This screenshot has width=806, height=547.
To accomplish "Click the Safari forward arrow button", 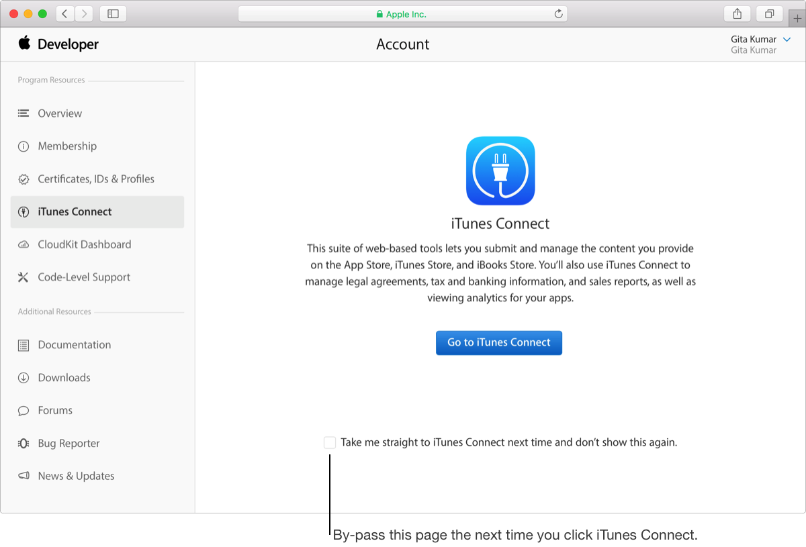I will [x=84, y=13].
